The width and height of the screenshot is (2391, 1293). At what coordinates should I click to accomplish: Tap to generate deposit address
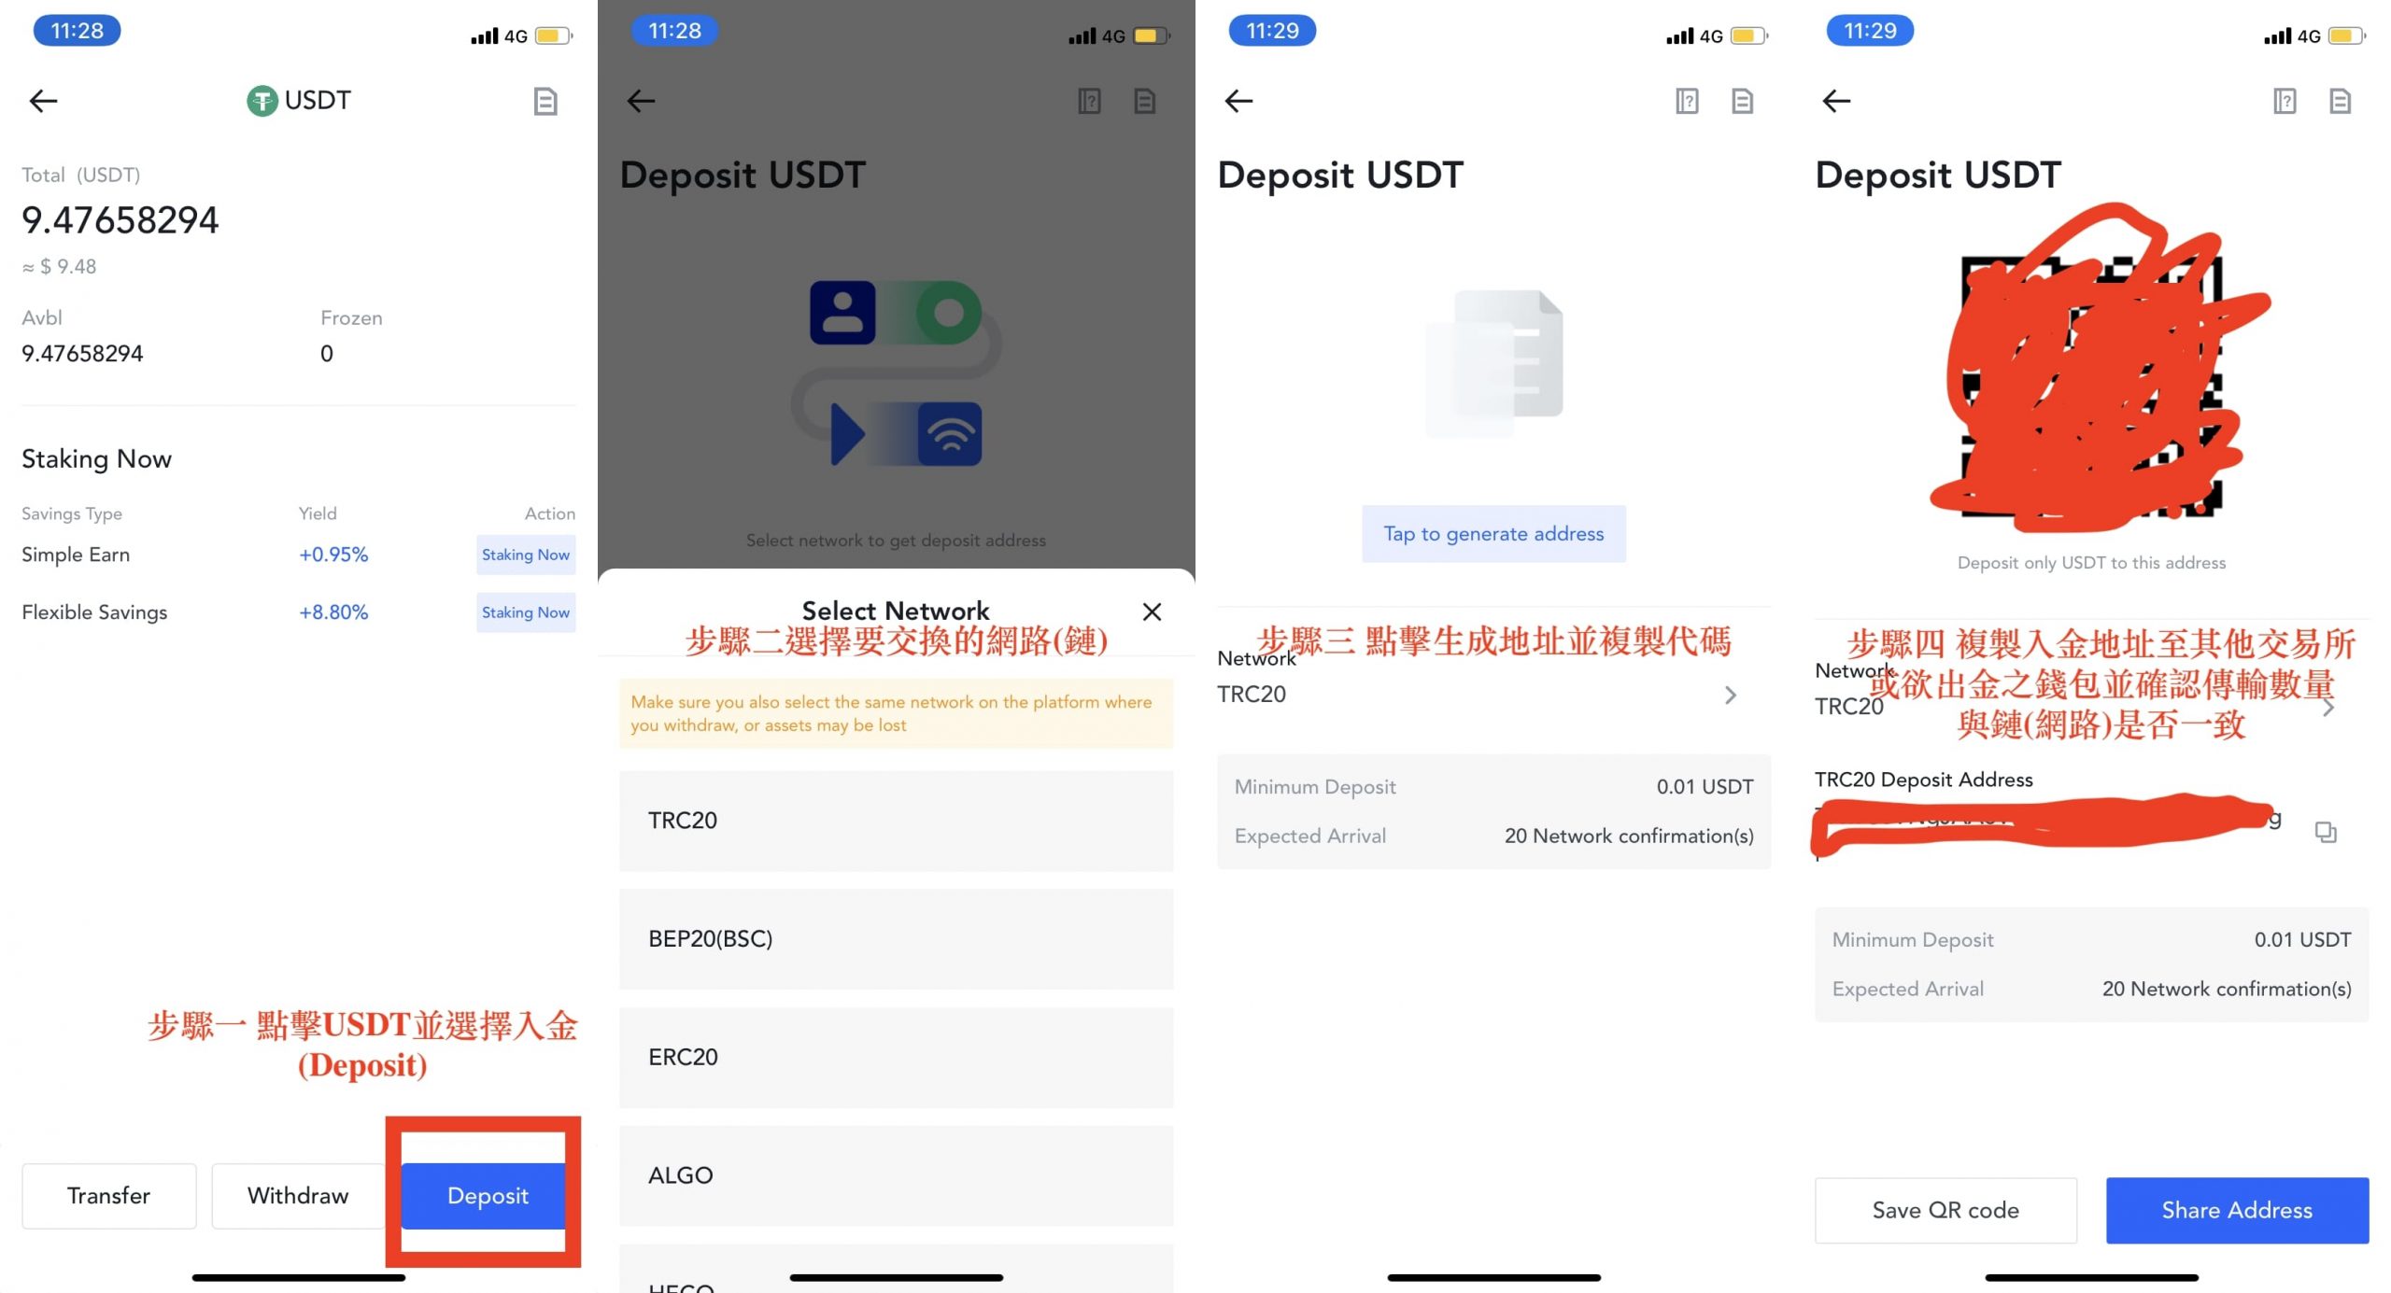tap(1493, 532)
